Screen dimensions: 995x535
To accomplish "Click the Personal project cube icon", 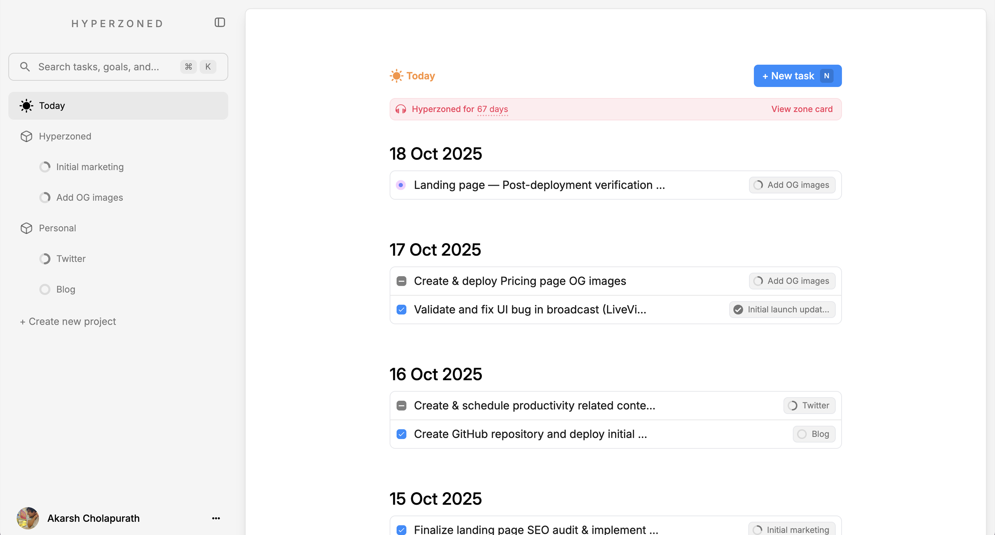I will tap(26, 228).
